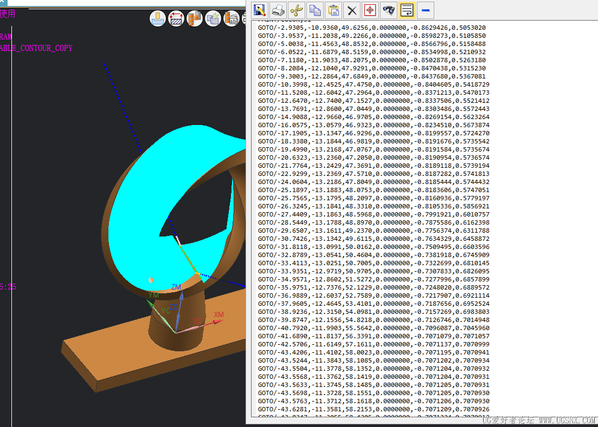Select the line starting GOTO/-38.9236
This screenshot has width=598, height=427.
374,312
